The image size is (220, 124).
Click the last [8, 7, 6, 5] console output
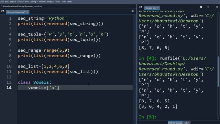pyautogui.click(x=154, y=101)
